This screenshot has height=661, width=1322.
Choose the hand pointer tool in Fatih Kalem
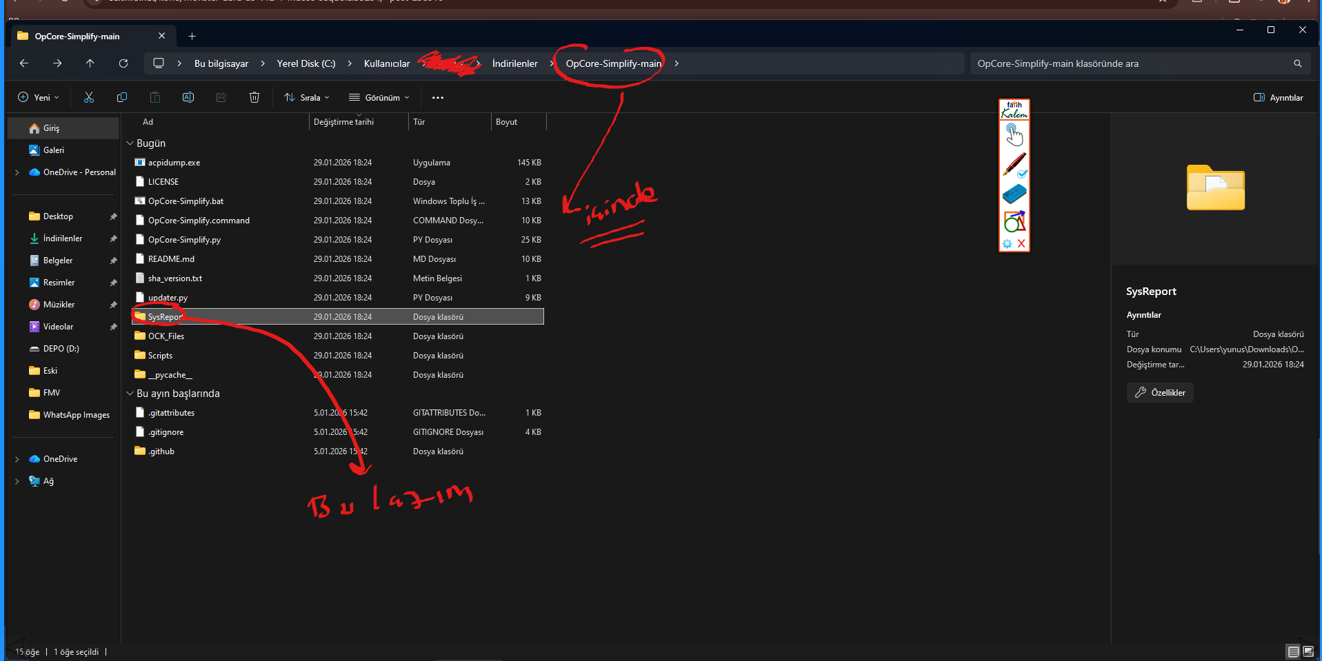tap(1014, 134)
